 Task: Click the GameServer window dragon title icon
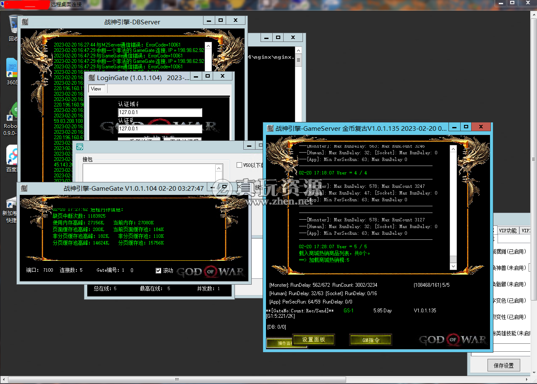pyautogui.click(x=270, y=128)
